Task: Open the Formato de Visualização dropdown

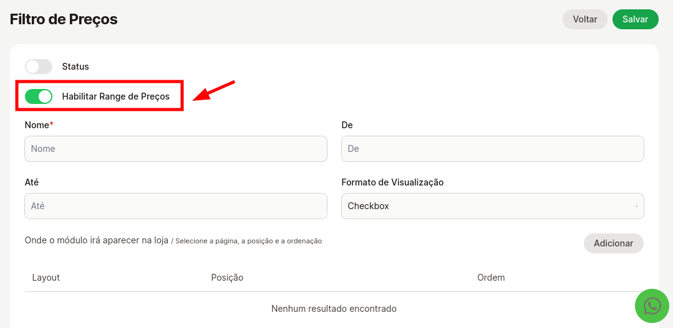Action: (x=491, y=206)
